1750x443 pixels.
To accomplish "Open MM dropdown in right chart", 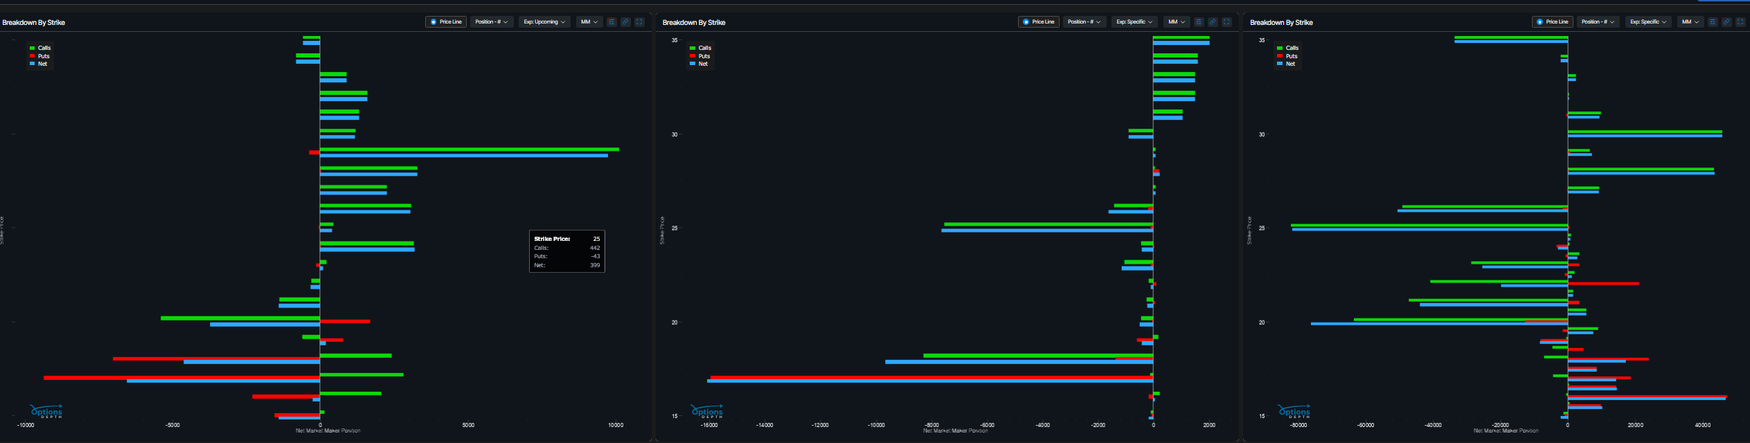I will [x=1690, y=22].
